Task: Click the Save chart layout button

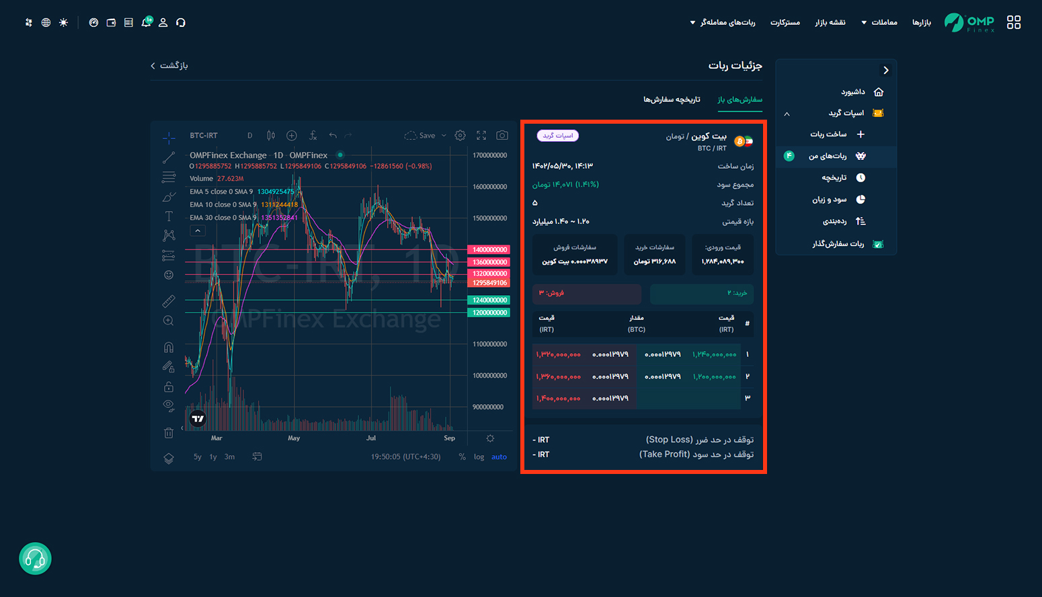Action: tap(420, 135)
